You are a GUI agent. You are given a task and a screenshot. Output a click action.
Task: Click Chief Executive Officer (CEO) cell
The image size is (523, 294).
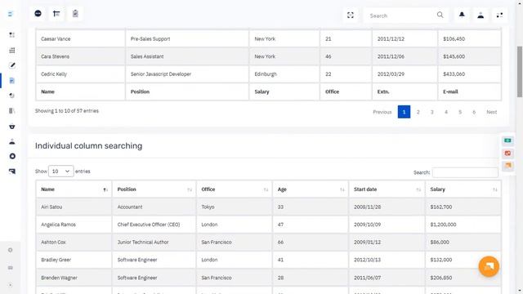coord(154,225)
